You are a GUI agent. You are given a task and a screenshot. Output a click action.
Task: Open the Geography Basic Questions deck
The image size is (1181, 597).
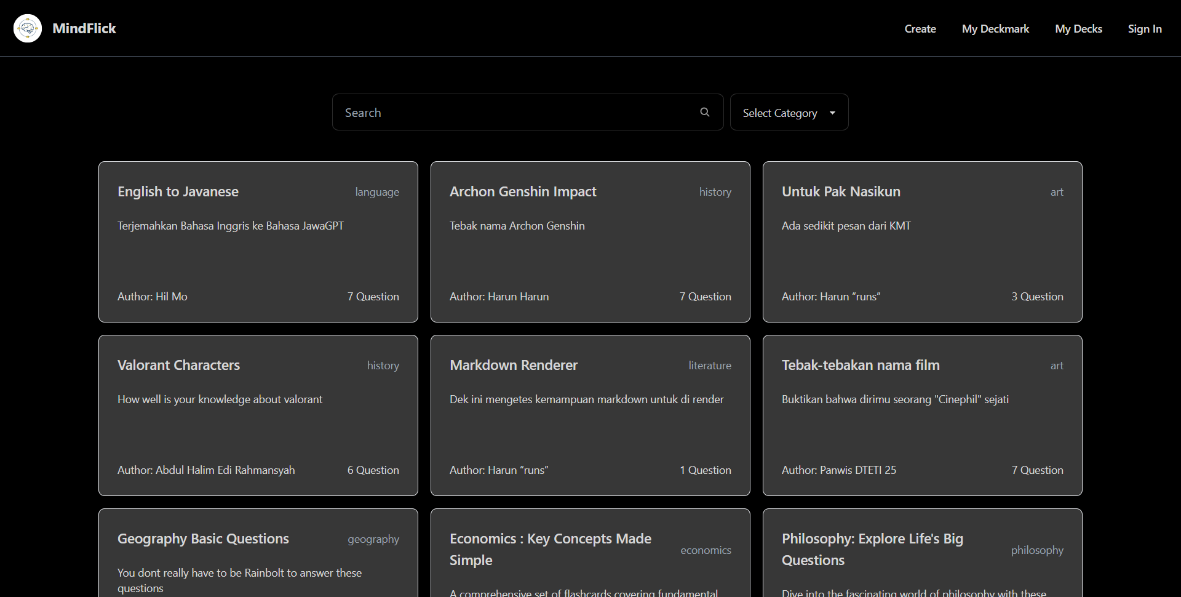pyautogui.click(x=258, y=554)
